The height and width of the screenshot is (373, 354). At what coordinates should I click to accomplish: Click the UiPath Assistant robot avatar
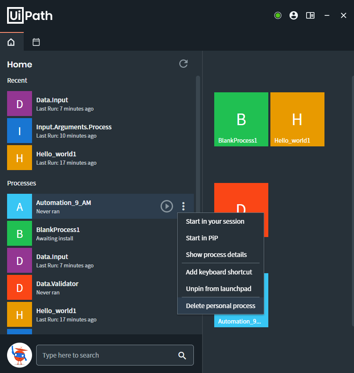tap(19, 355)
